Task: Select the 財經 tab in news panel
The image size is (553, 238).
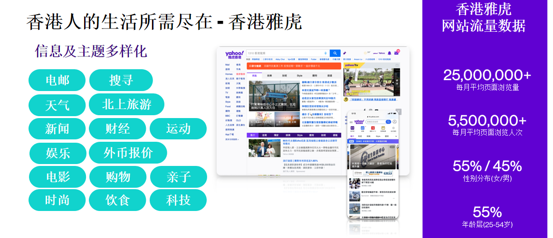Action: 285,76
